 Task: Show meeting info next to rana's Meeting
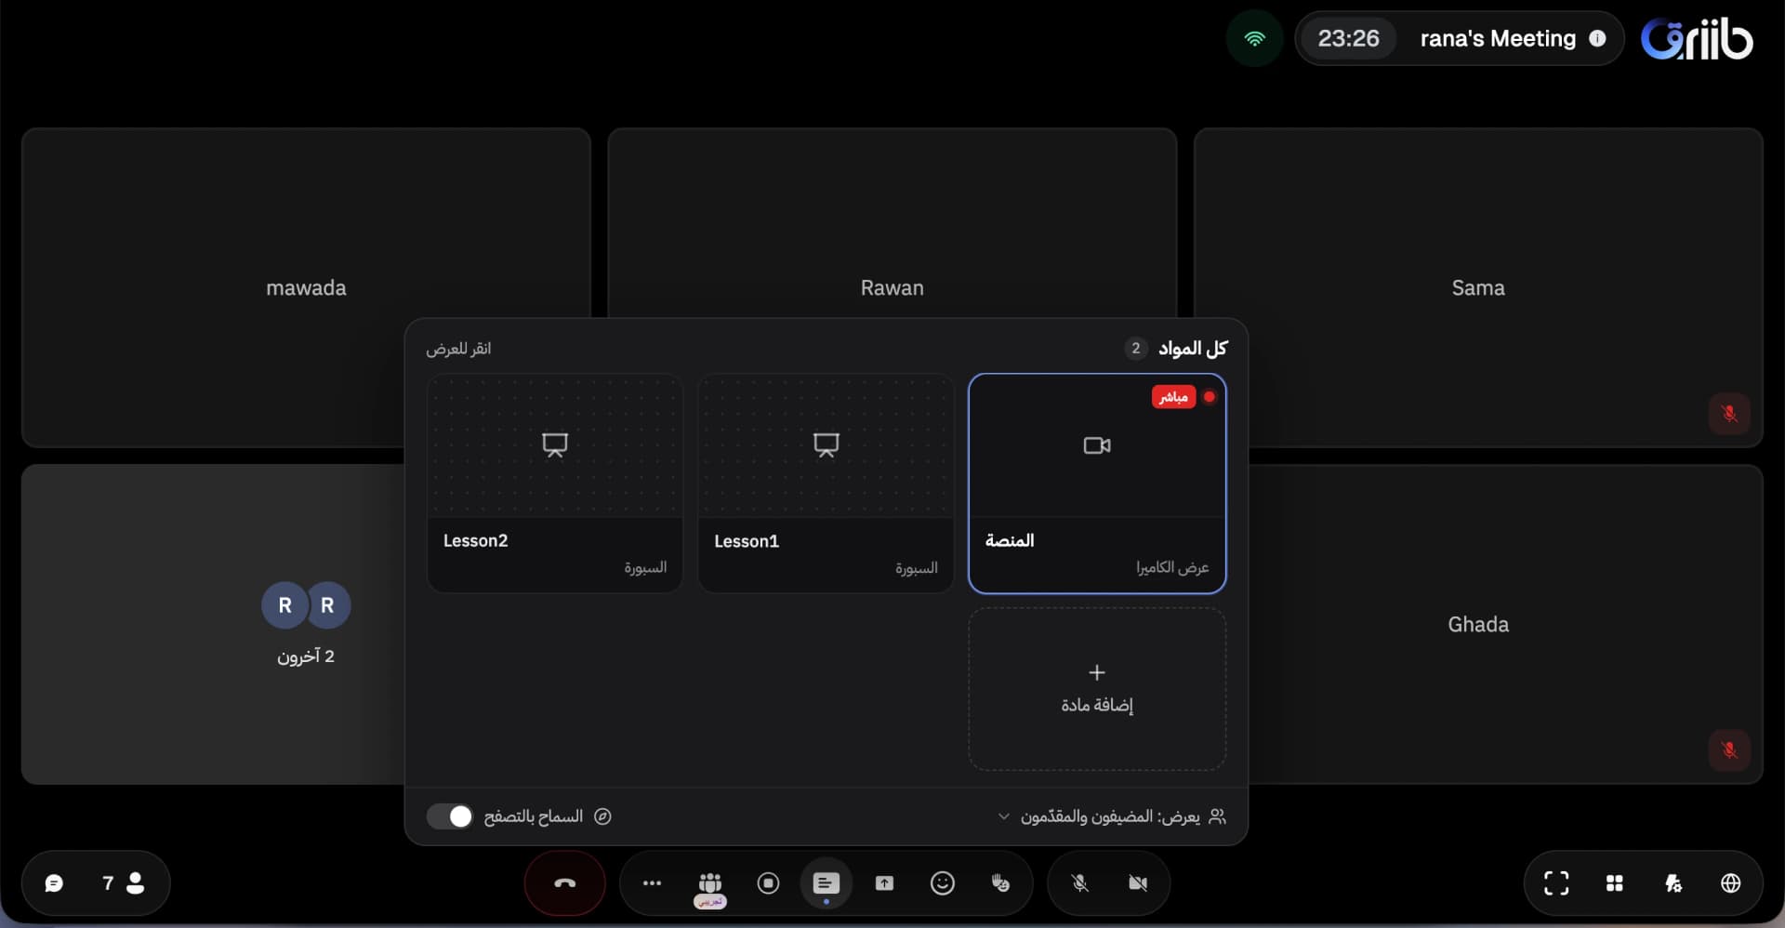(x=1597, y=38)
